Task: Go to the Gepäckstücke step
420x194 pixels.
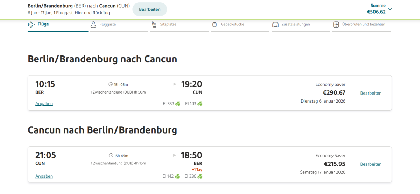Action: (232, 24)
